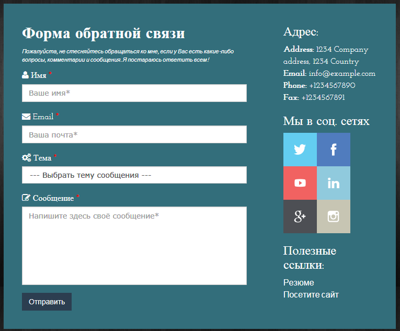Open the YouTube social icon
Image resolution: width=400 pixels, height=331 pixels.
pyautogui.click(x=300, y=183)
